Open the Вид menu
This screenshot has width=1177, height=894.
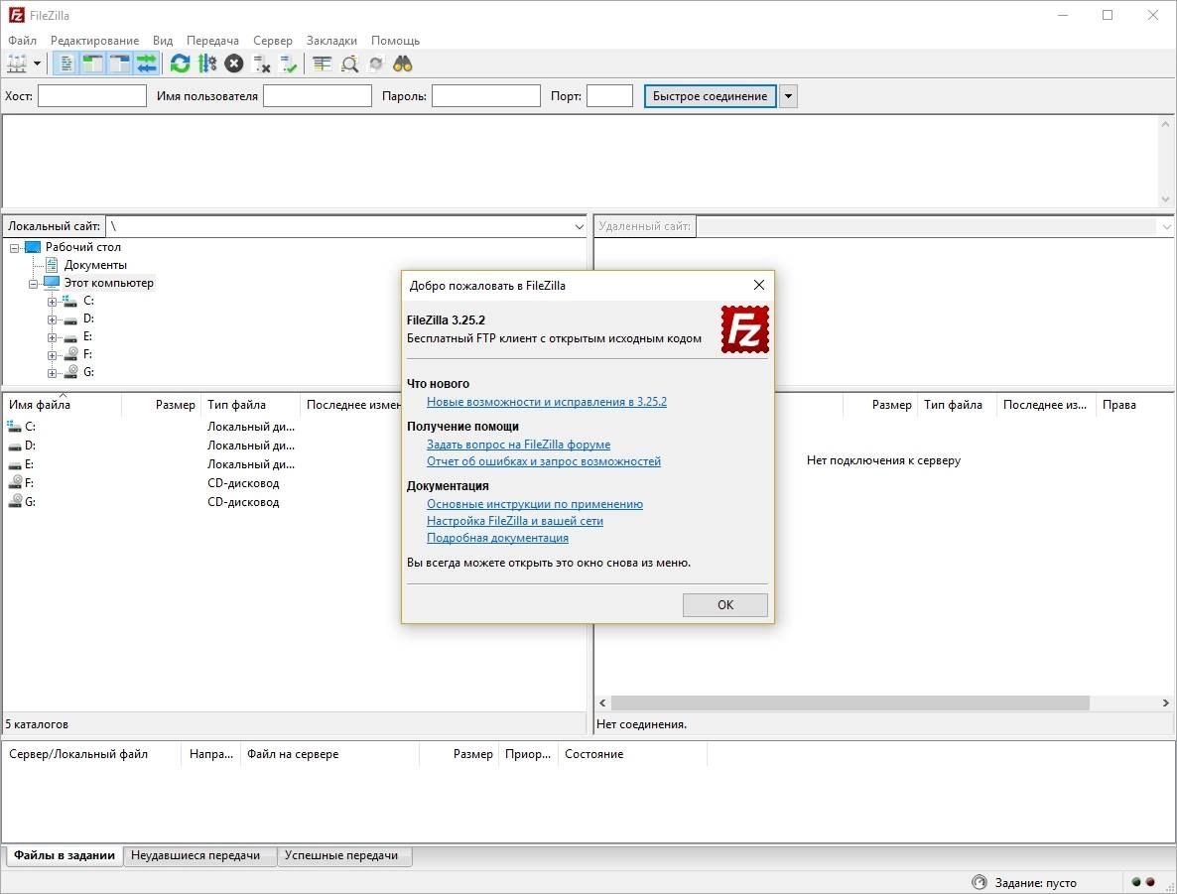[x=162, y=41]
